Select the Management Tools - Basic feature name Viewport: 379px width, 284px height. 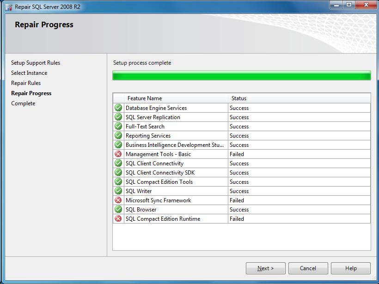click(x=158, y=154)
